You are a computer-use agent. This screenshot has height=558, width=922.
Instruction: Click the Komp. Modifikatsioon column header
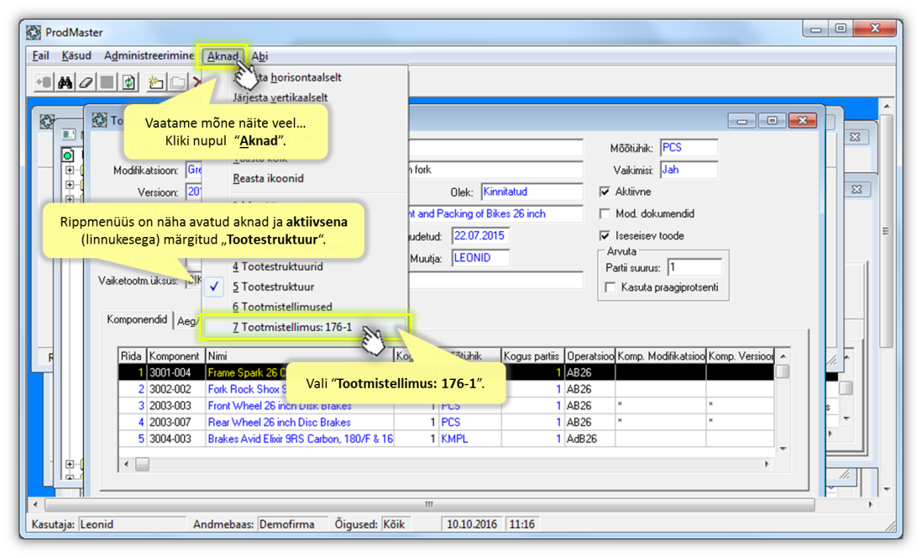pyautogui.click(x=660, y=356)
